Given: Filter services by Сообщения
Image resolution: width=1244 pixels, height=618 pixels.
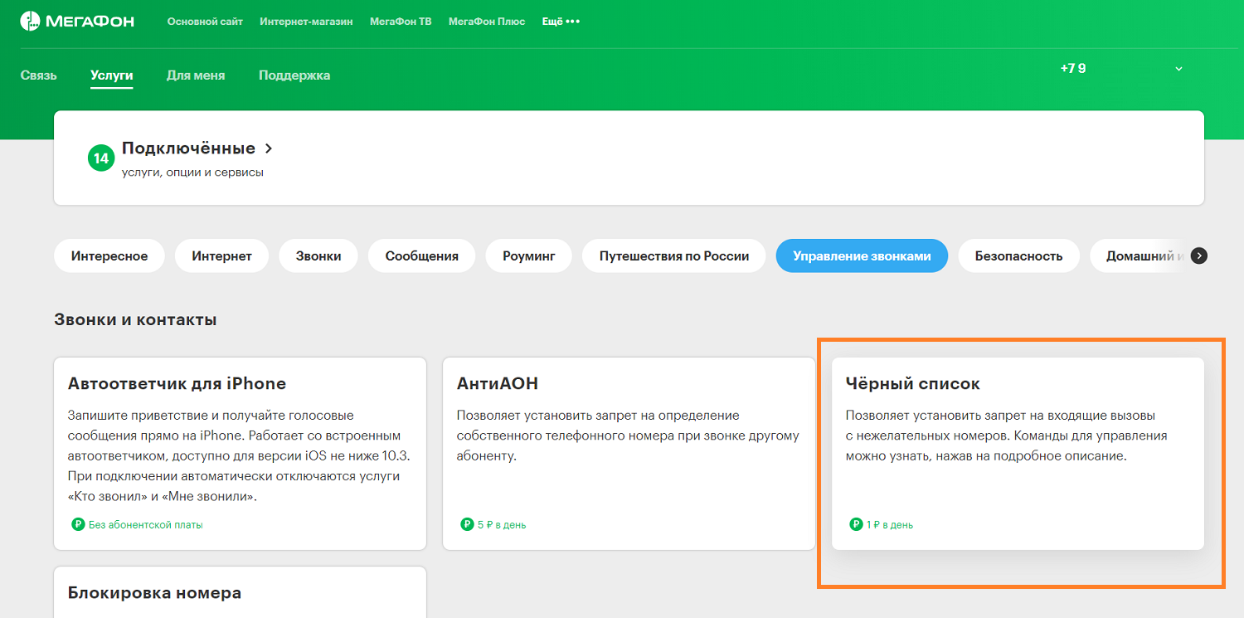Looking at the screenshot, I should tap(422, 256).
